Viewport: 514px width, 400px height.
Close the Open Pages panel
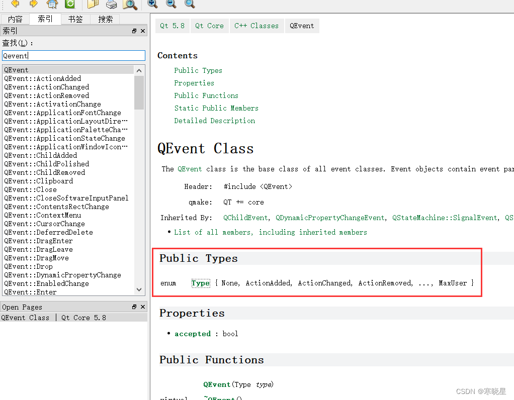(143, 307)
